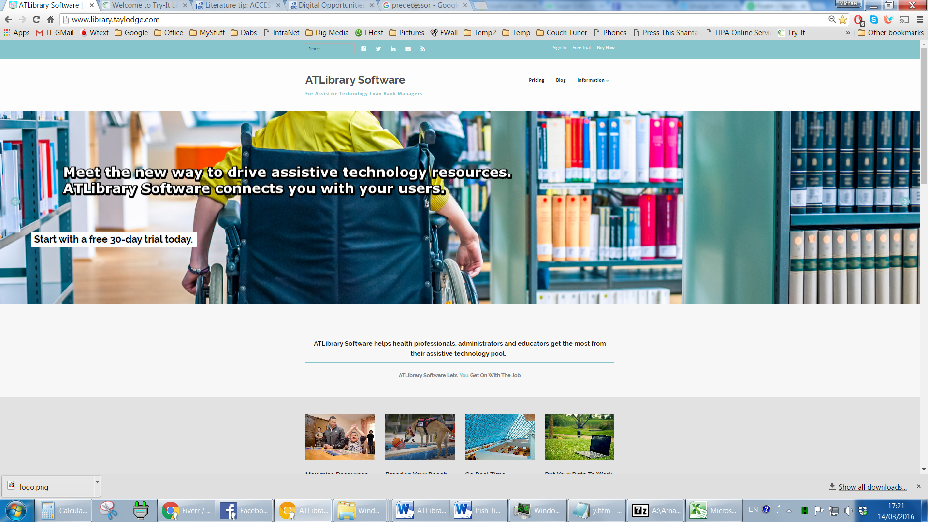Open the Pricing menu item
The height and width of the screenshot is (522, 928).
(536, 80)
